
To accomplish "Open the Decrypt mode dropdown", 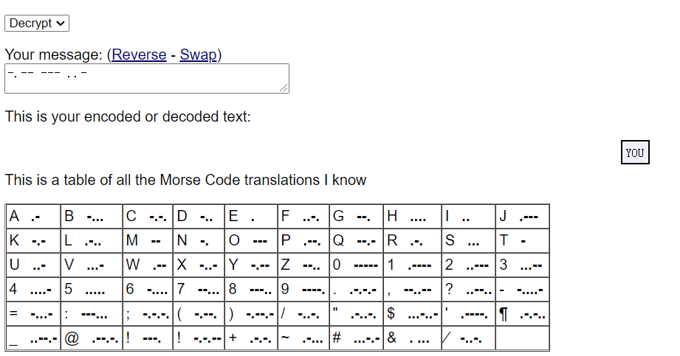I will click(37, 24).
